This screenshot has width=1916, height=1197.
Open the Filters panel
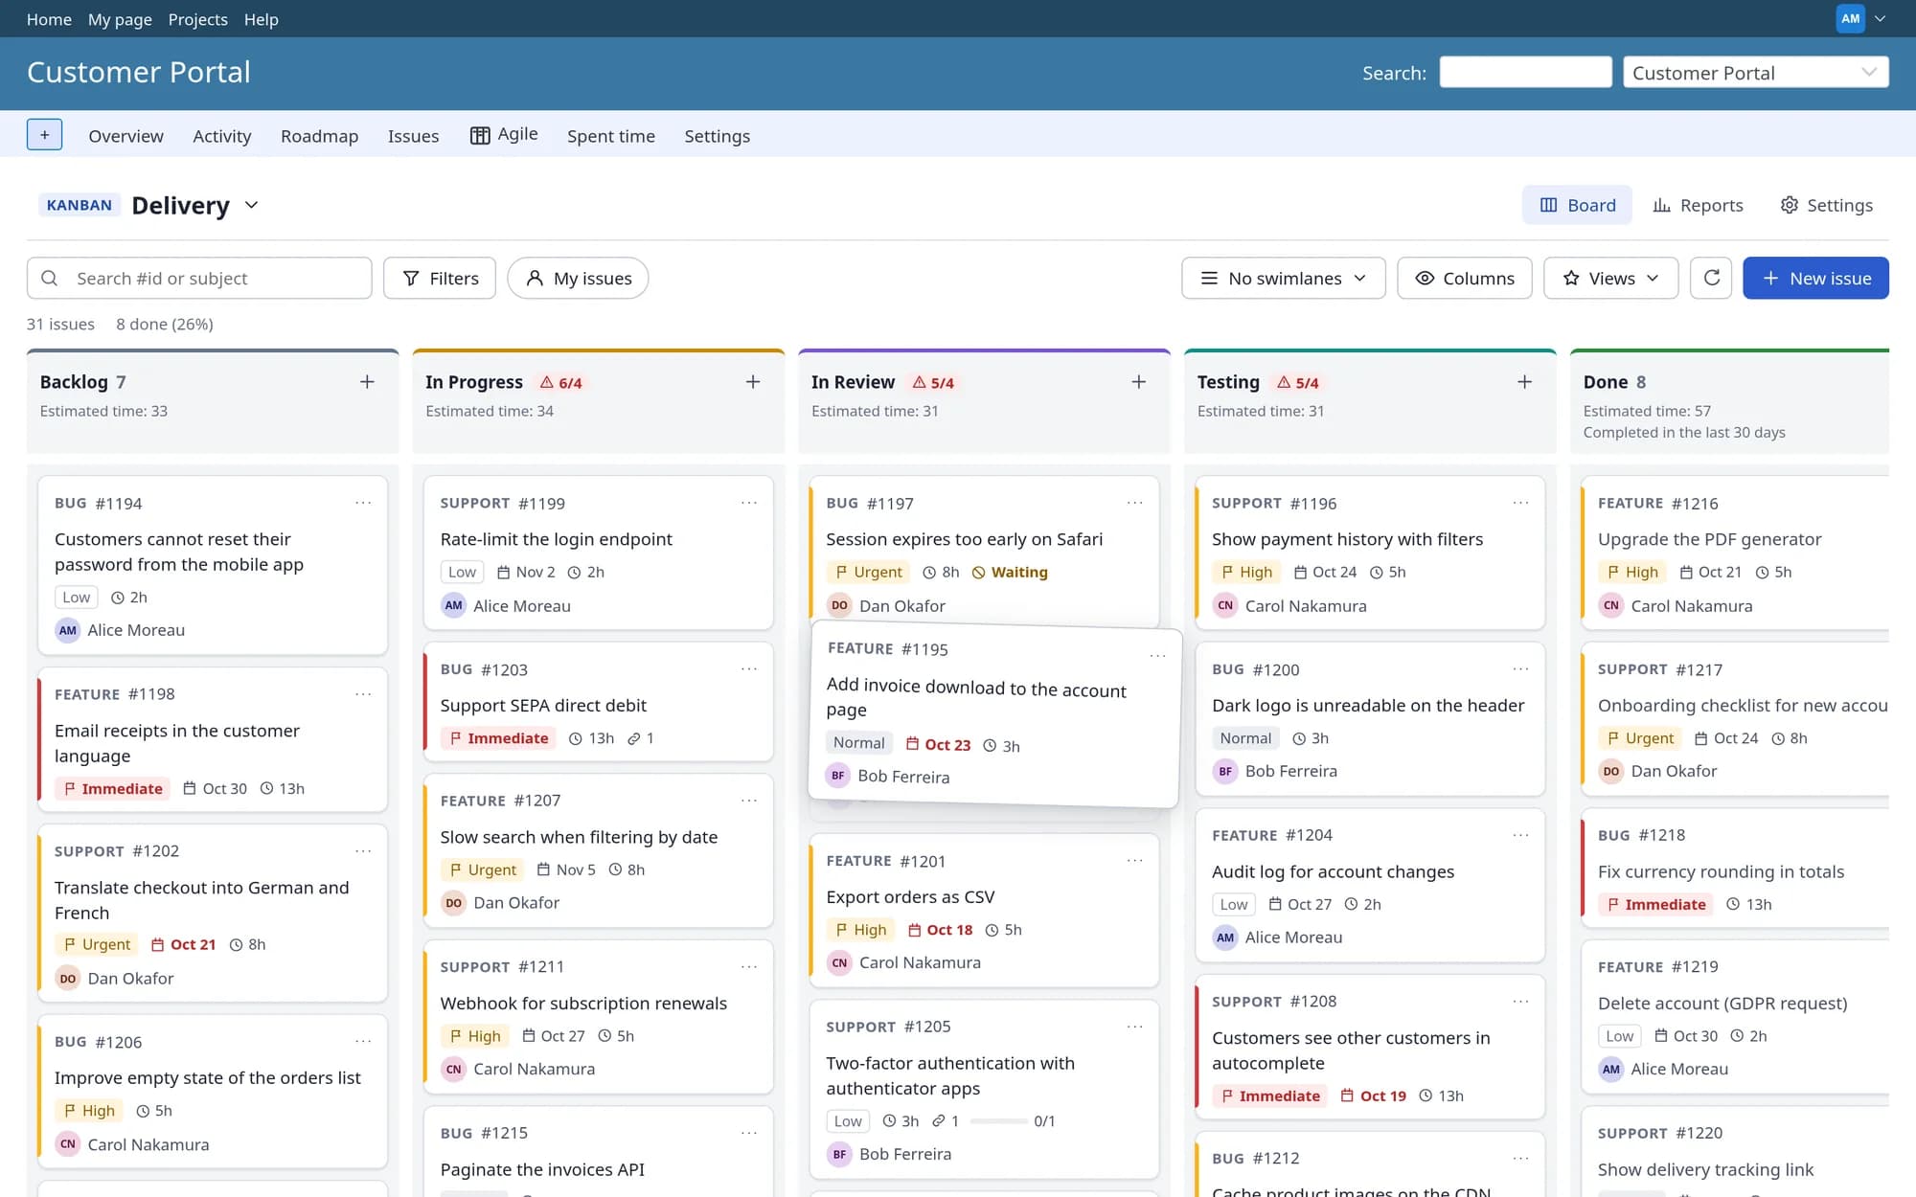[440, 278]
